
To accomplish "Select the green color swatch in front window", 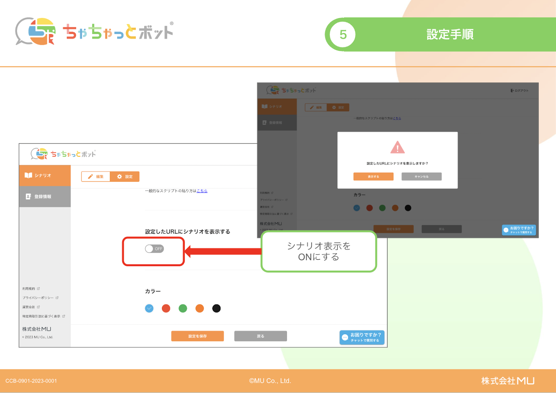I will tap(183, 308).
